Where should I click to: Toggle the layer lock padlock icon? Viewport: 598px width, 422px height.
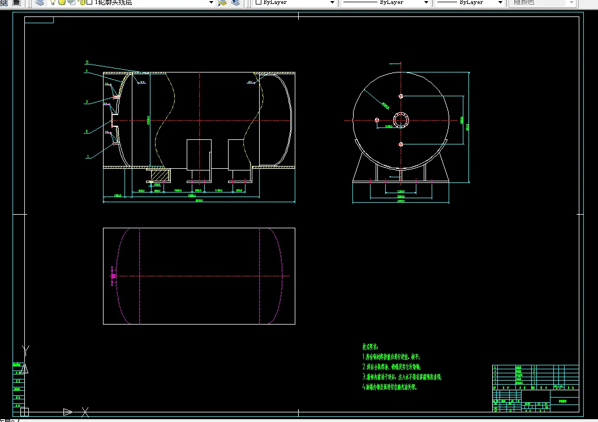tap(83, 2)
